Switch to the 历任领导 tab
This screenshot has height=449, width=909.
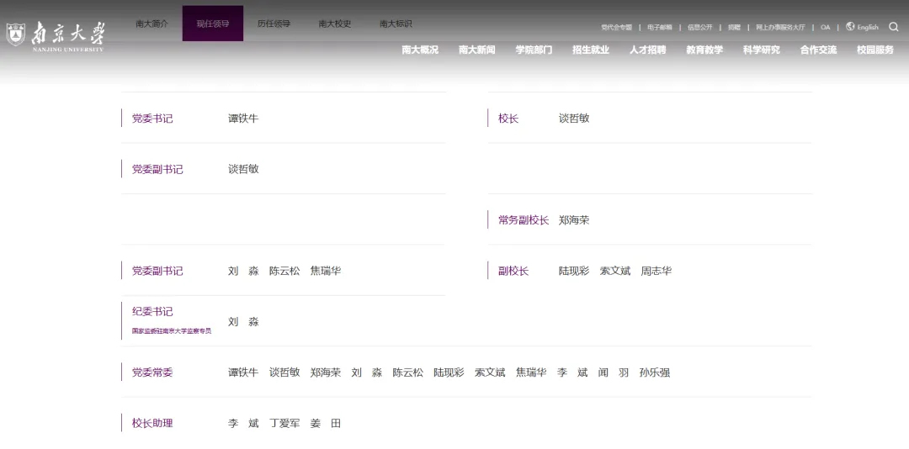[274, 24]
